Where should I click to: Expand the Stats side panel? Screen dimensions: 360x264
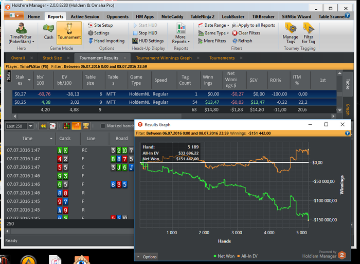coord(9,76)
